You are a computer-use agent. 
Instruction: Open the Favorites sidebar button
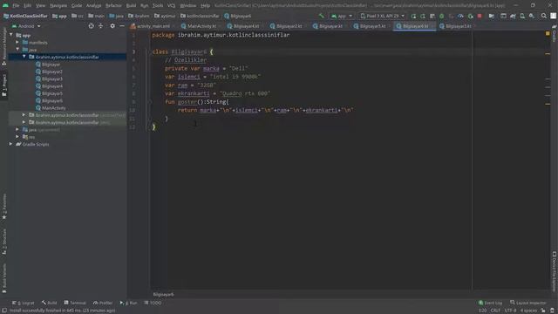pyautogui.click(x=3, y=207)
